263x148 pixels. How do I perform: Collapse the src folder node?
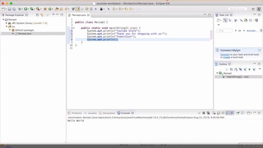tap(7, 26)
